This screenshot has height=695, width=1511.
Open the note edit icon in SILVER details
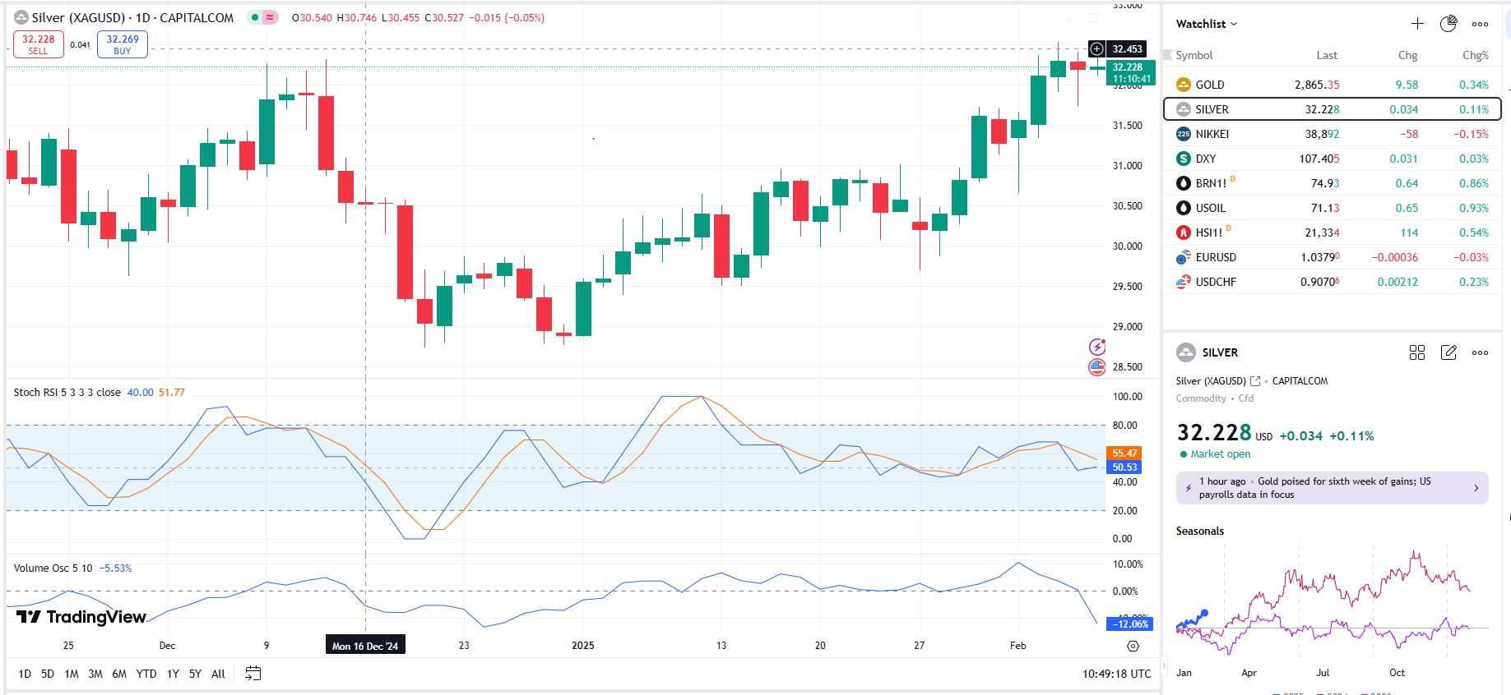click(x=1448, y=352)
